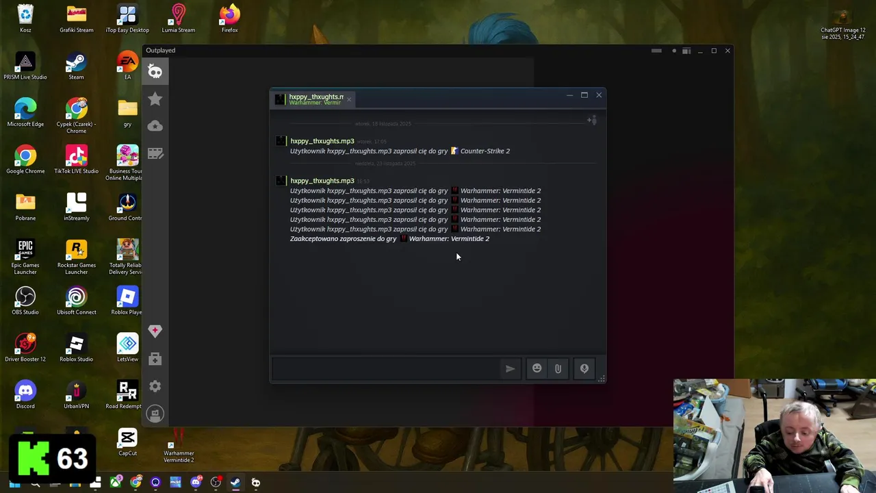Viewport: 876px width, 493px height.
Task: Close the hxppy_thxughts.mp3 chat tab
Action: tap(349, 100)
